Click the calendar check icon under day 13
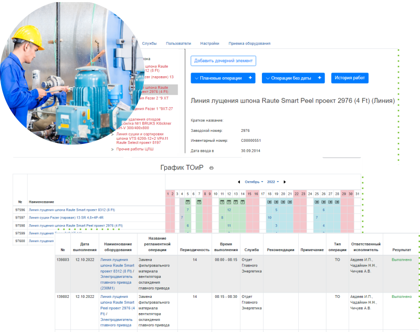The height and width of the screenshot is (332, 420). (236, 202)
